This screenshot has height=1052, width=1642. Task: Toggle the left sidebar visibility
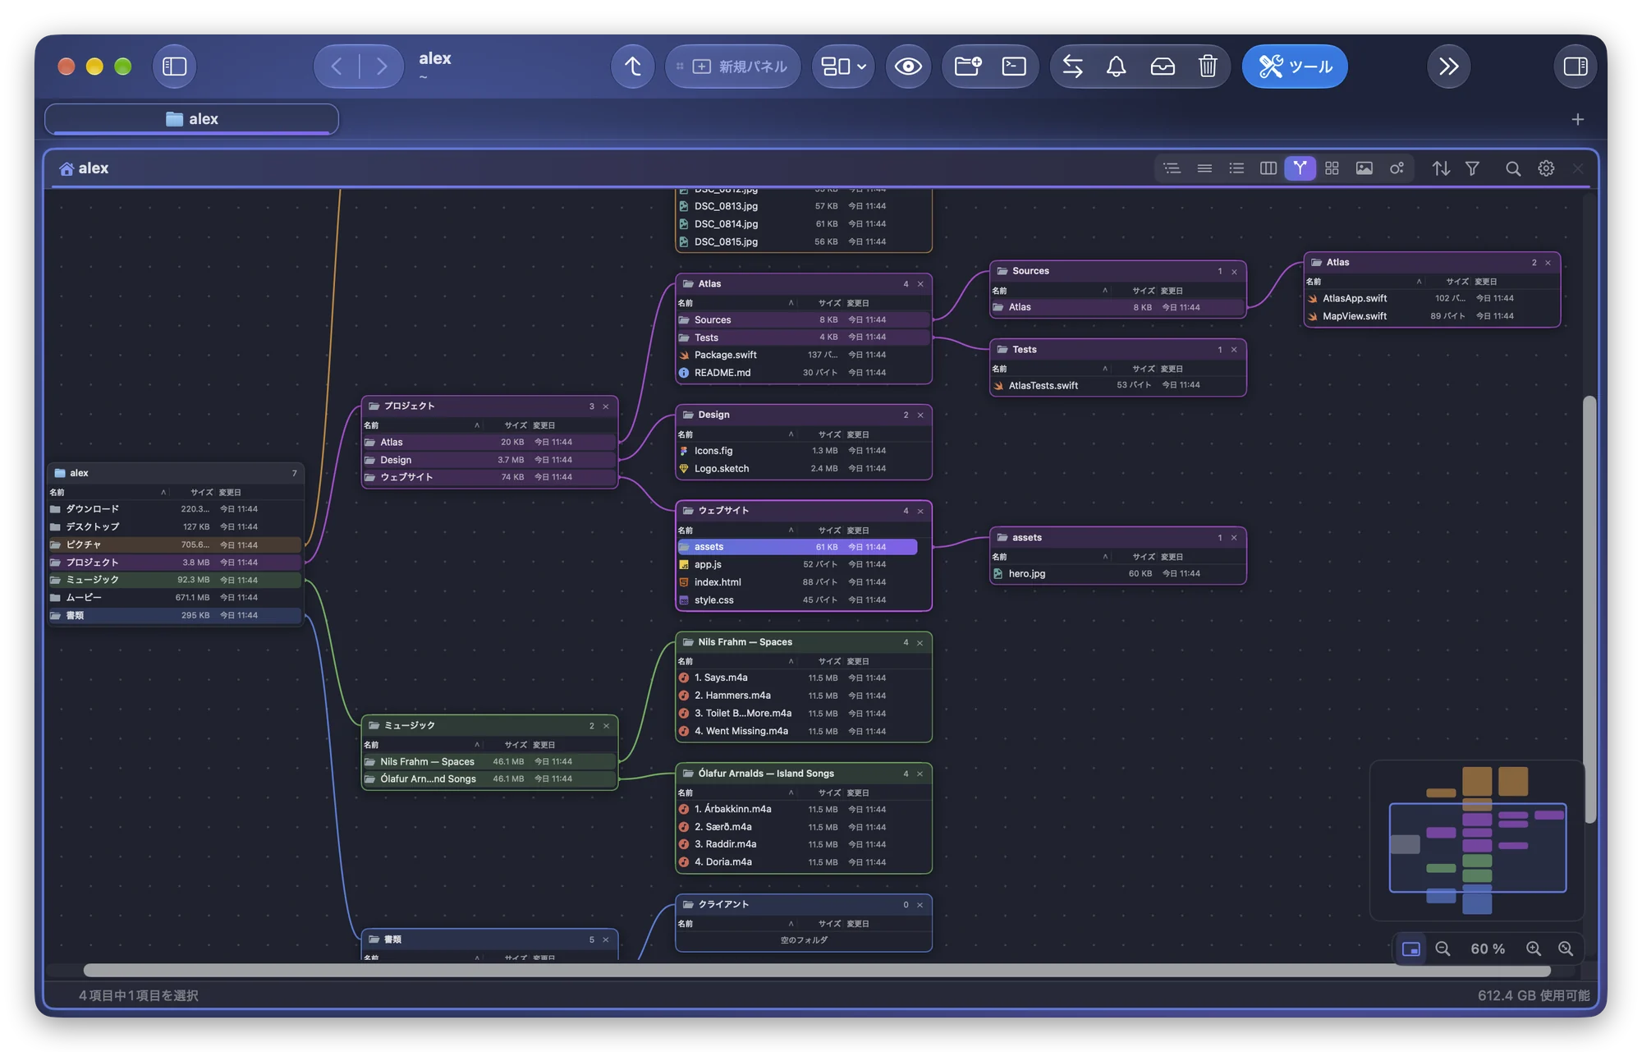click(174, 67)
